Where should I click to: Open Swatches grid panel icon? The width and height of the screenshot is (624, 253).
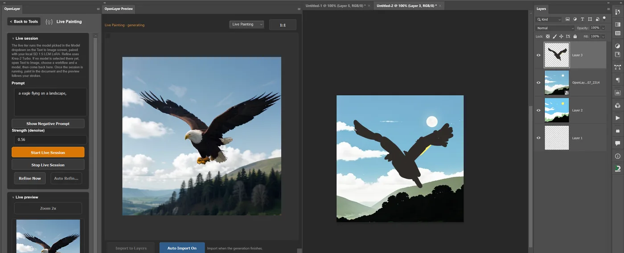(x=617, y=33)
